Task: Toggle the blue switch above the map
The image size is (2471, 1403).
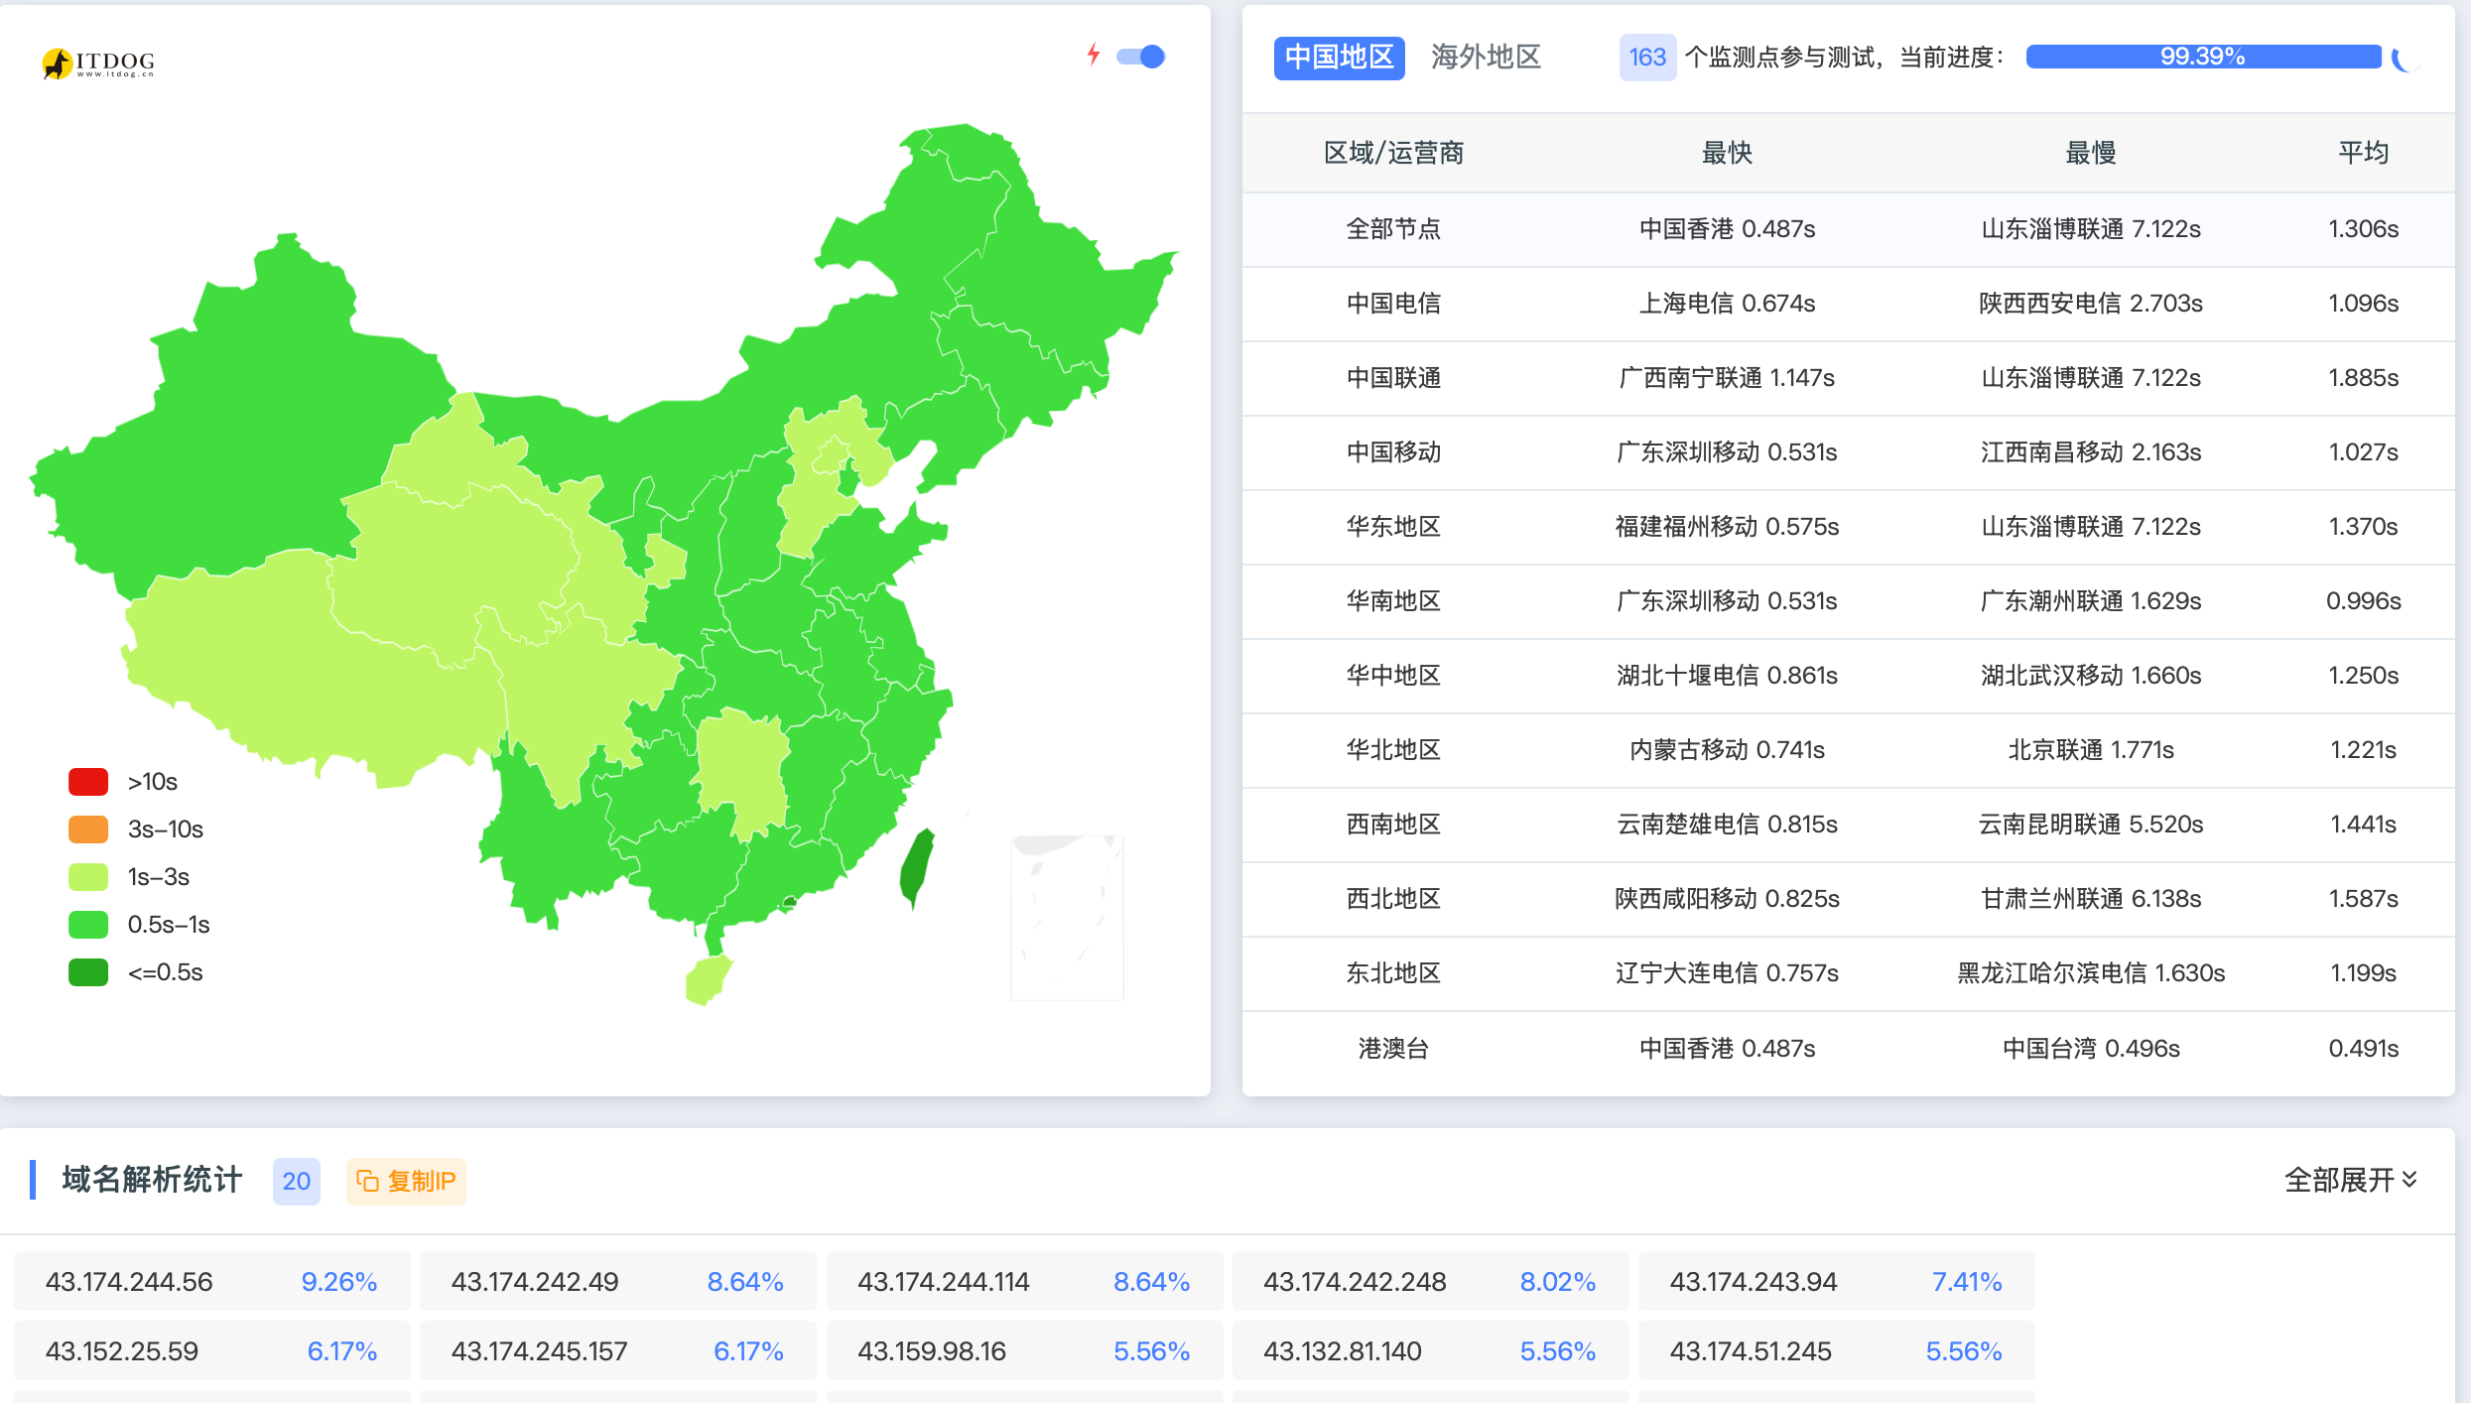Action: [x=1140, y=57]
